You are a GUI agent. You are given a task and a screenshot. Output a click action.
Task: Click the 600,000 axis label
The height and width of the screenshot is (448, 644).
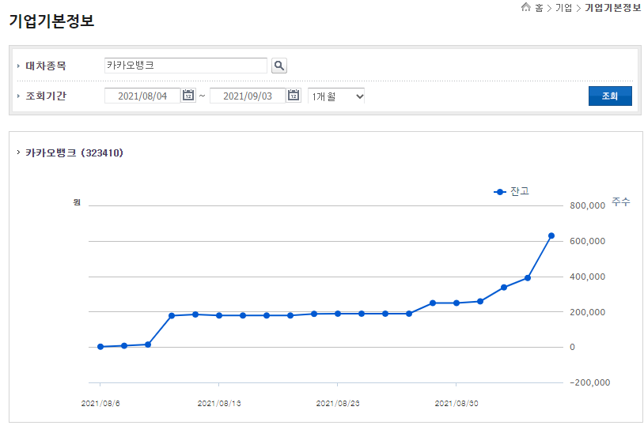click(x=587, y=241)
